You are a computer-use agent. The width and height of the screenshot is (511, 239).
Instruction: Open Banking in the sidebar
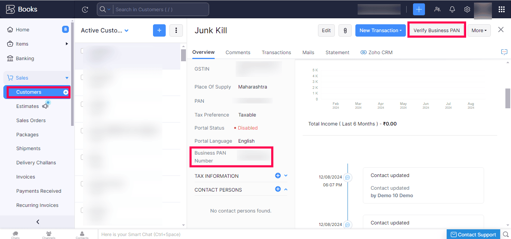(x=25, y=58)
